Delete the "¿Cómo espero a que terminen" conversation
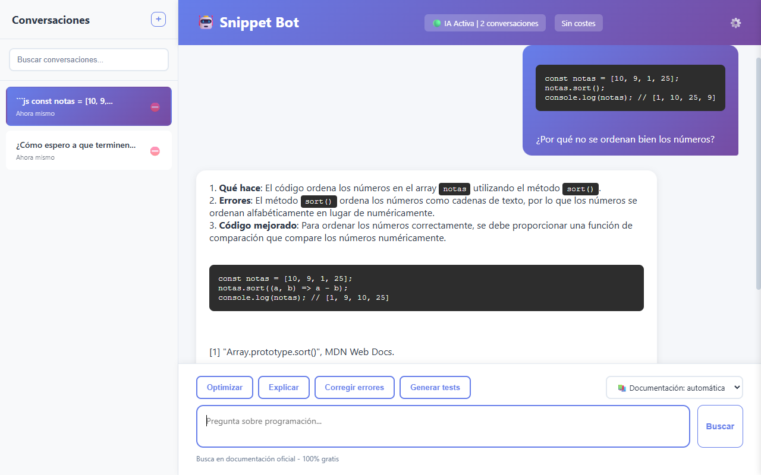Screen dimensions: 761x475 (155, 151)
